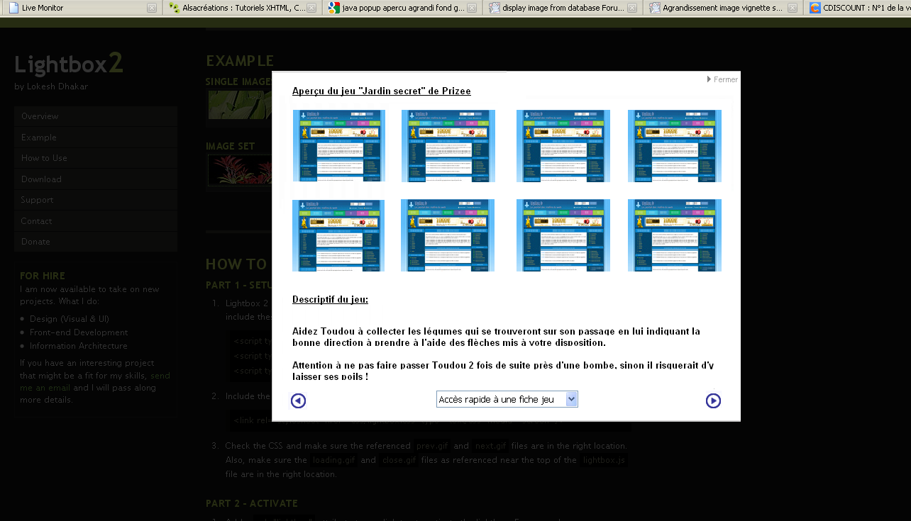Click 'Front-end Development' list item
911x521 pixels.
point(79,332)
